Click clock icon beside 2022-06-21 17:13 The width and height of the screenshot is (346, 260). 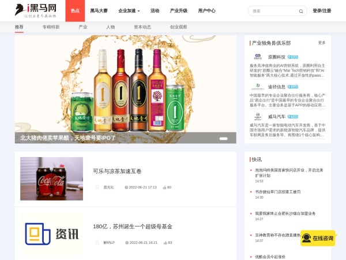(126, 187)
